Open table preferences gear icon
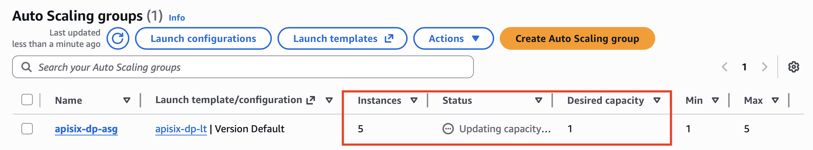This screenshot has height=150, width=813. [793, 67]
